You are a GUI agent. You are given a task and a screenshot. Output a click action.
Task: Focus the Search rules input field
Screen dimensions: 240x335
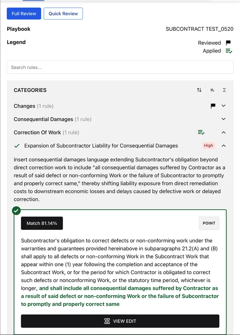(x=120, y=67)
